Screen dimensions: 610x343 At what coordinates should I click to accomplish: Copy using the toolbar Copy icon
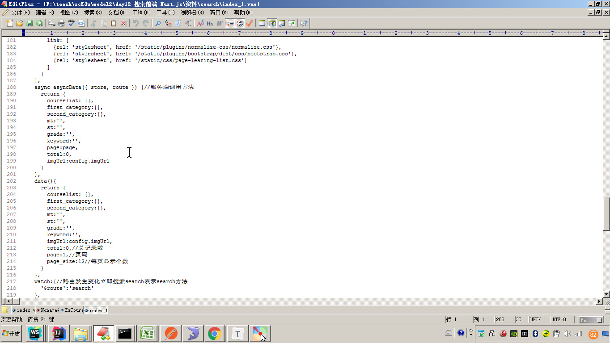click(104, 23)
